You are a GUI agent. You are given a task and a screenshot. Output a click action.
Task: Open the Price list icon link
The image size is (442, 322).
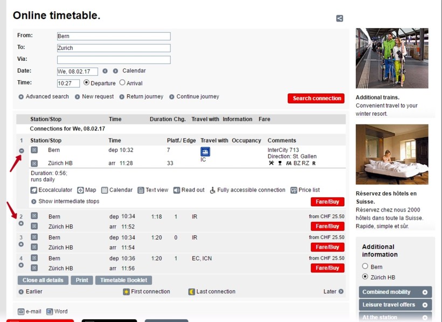294,190
